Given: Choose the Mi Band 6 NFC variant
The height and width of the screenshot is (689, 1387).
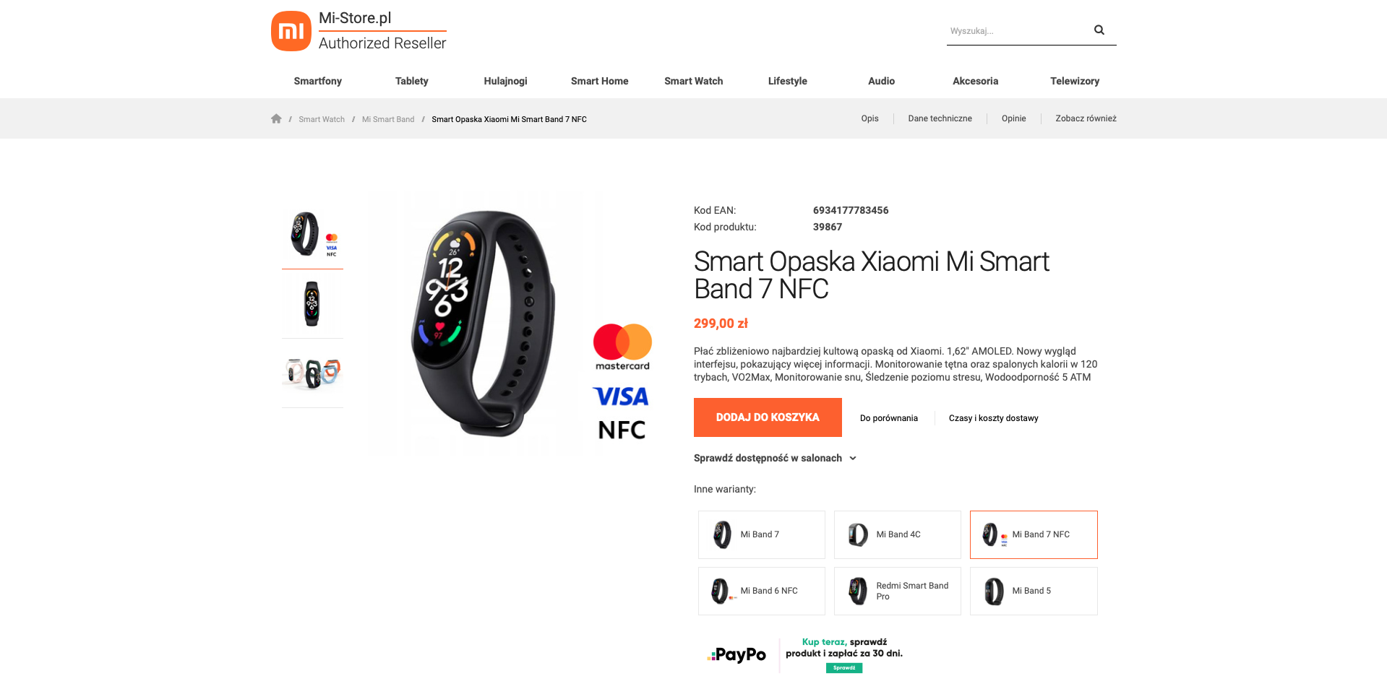Looking at the screenshot, I should tap(762, 591).
